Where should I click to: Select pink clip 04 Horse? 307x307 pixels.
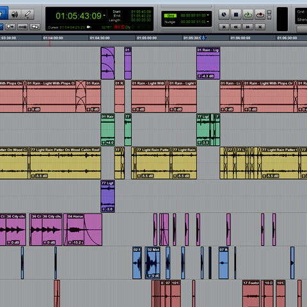75,230
